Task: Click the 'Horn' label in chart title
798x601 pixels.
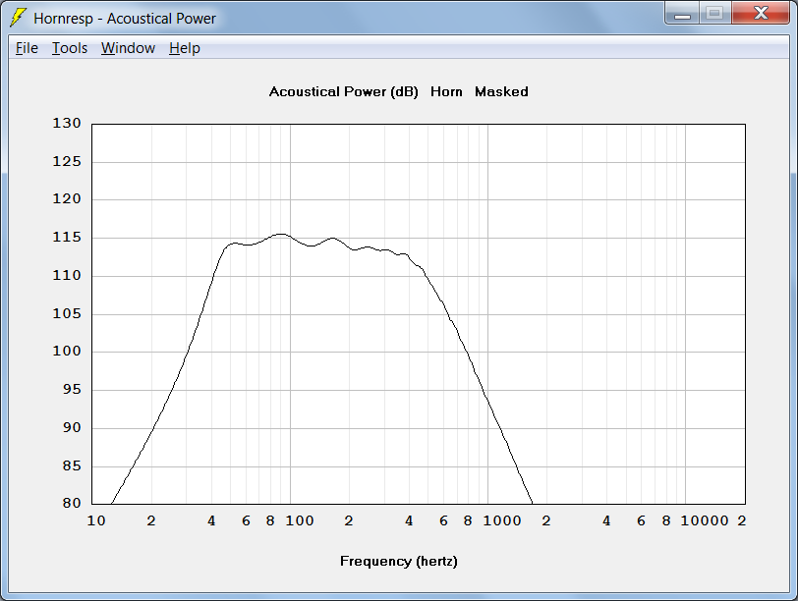Action: pyautogui.click(x=446, y=92)
